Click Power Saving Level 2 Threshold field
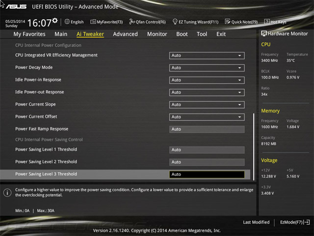 pos(207,162)
